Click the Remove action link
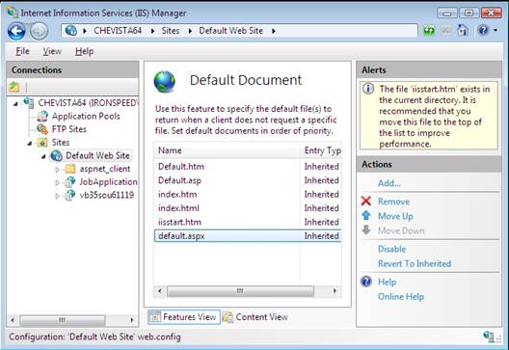Viewport: 509px width, 350px height. pyautogui.click(x=393, y=202)
